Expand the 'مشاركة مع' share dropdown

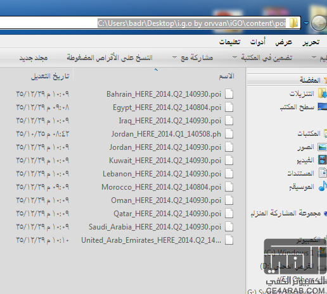[x=174, y=58]
